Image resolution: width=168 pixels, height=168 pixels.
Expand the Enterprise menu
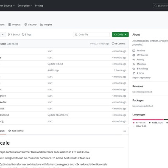pos(25,6)
